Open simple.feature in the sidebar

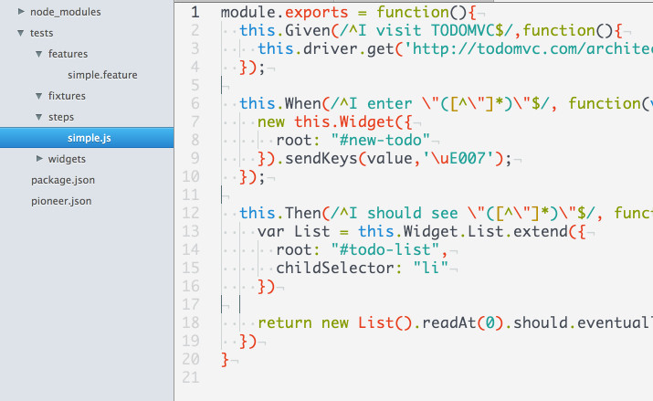click(102, 75)
